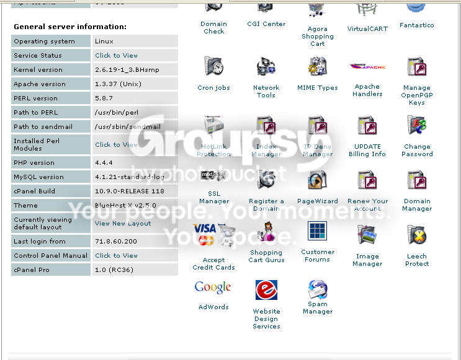Open the UPDATE Billing Info icon
Viewport: 461px width, 360px height.
367,125
